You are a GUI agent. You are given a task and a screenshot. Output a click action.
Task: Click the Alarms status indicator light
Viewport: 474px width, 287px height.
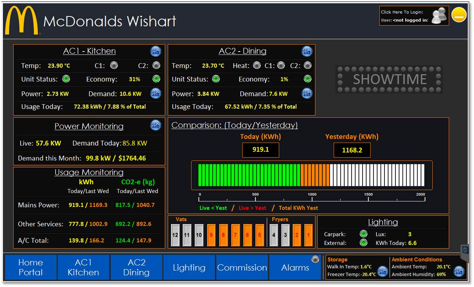315,260
